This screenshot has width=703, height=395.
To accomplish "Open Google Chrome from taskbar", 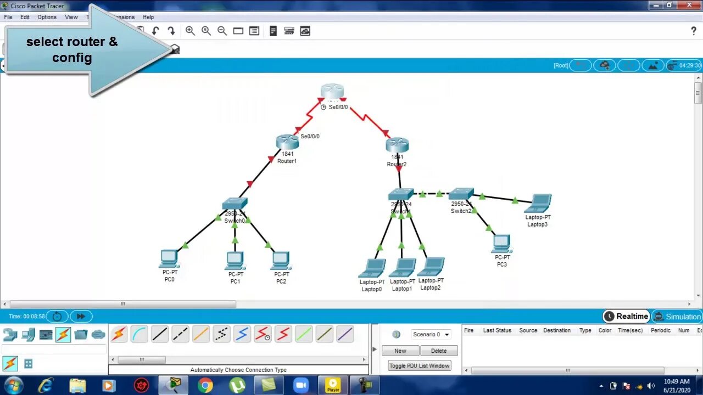I will point(205,386).
